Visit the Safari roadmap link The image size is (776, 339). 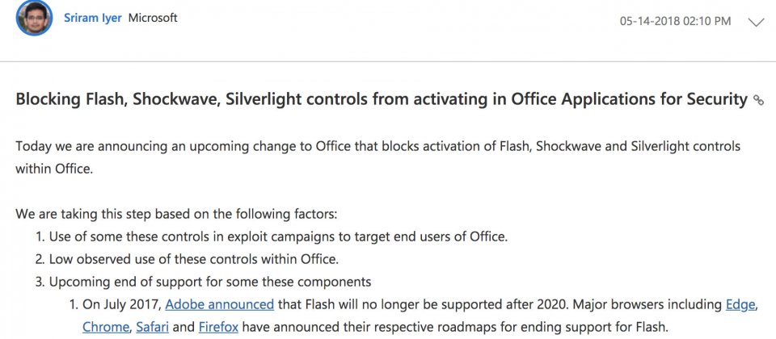click(153, 327)
